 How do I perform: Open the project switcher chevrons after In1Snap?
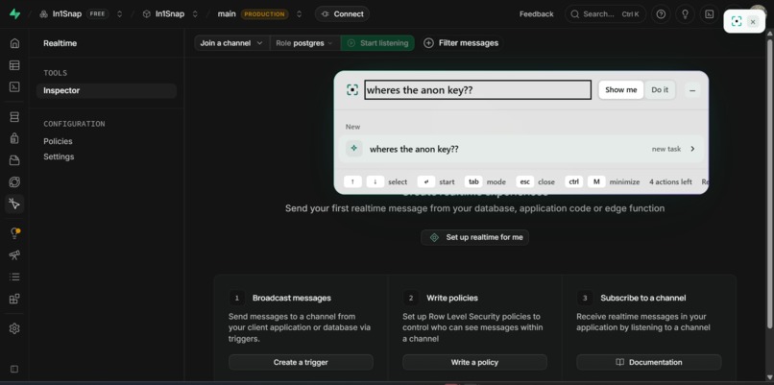click(195, 14)
